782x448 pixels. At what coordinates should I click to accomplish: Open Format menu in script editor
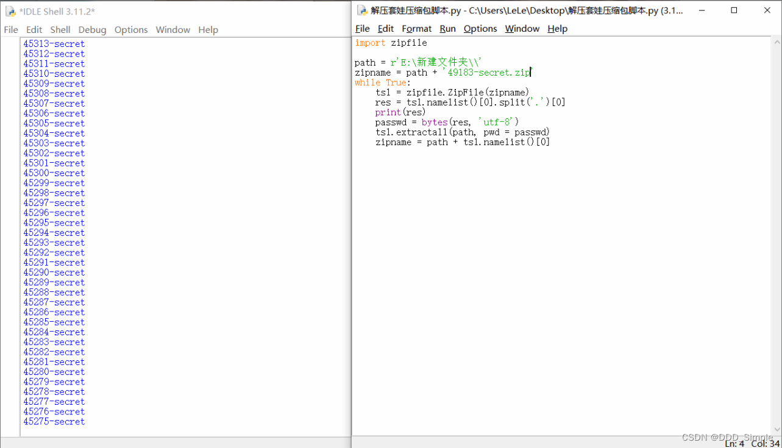pos(417,29)
